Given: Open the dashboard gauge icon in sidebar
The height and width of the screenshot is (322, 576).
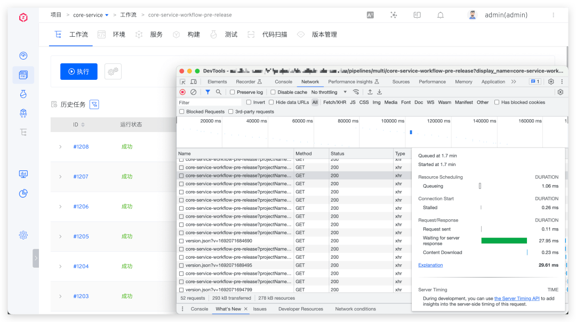Looking at the screenshot, I should (x=23, y=56).
